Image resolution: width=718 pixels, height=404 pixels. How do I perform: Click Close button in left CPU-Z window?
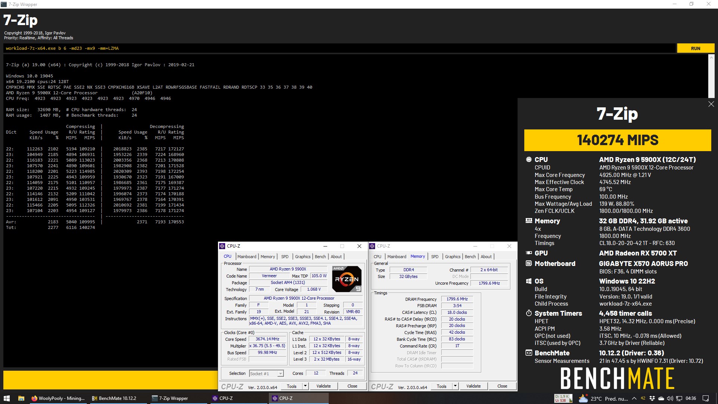pyautogui.click(x=352, y=386)
